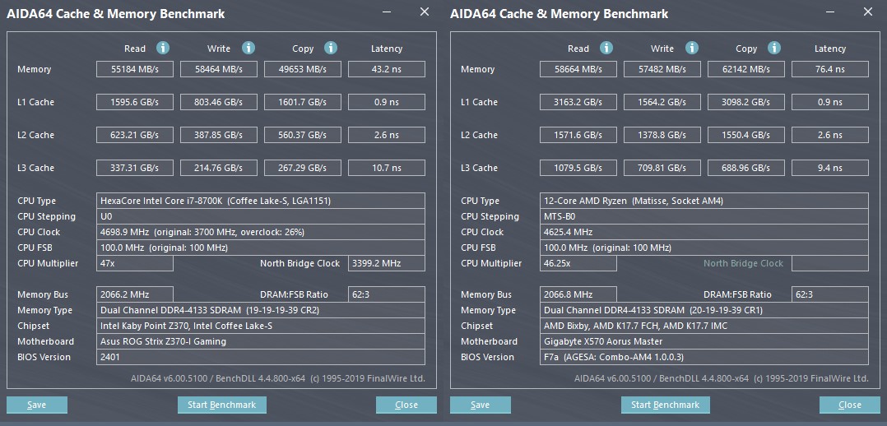Click the 12-Core AMD Ryzen CPU type field
Screen dimensions: 887x426
tap(704, 201)
